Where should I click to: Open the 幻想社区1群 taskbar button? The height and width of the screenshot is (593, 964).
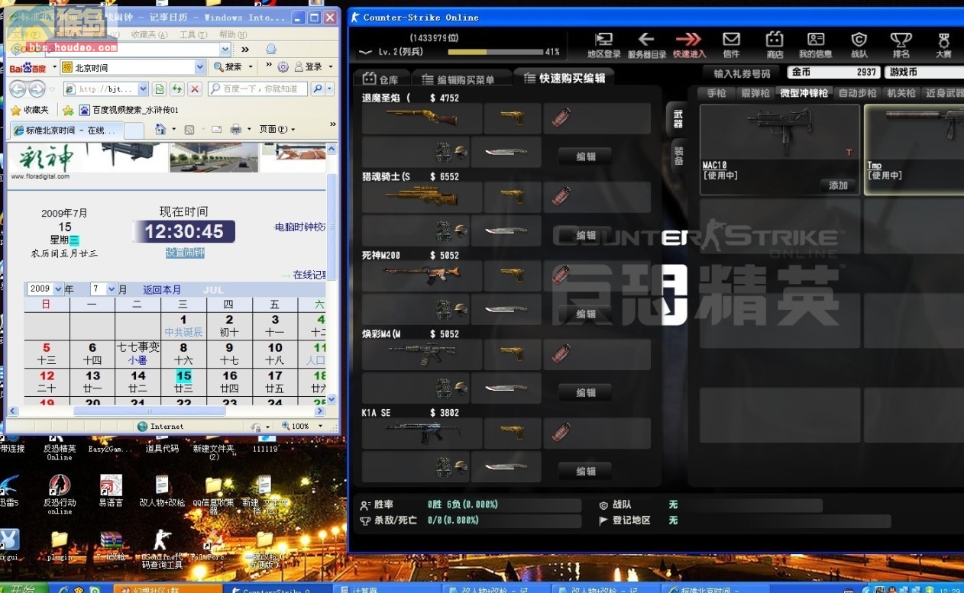click(168, 589)
